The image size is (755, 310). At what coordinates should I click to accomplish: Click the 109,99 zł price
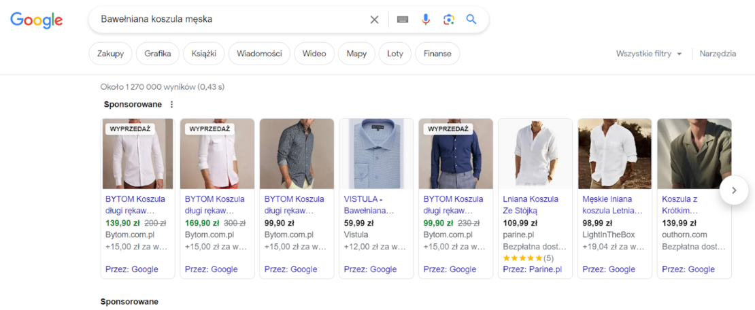pos(520,223)
